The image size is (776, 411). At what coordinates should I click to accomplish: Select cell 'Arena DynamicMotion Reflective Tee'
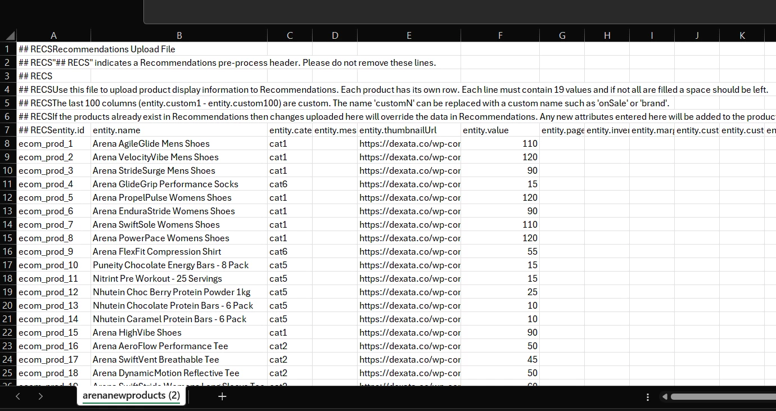179,373
